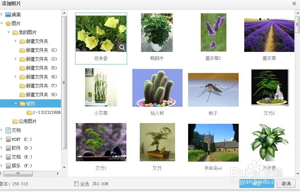
Task: Click folder icon of 新建文件夹 (7)
Action: (x=22, y=86)
